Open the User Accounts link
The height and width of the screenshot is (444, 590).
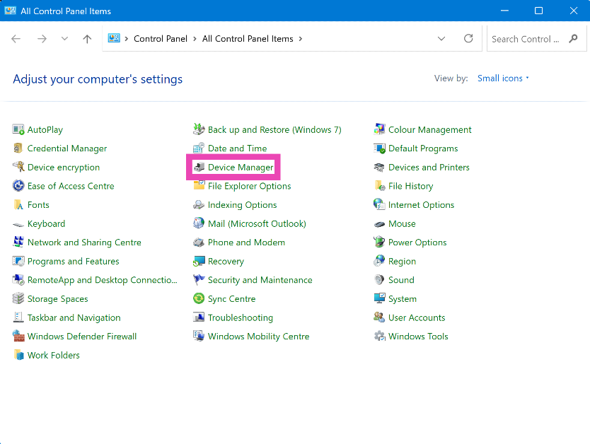click(417, 318)
